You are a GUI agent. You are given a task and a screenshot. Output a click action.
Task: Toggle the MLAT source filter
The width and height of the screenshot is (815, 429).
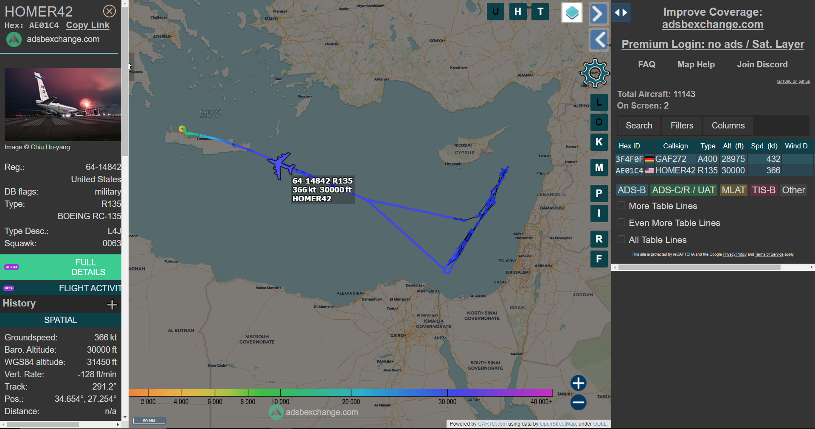(x=733, y=190)
